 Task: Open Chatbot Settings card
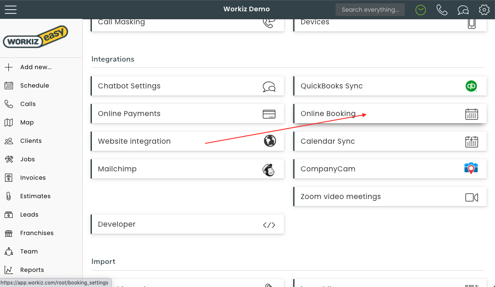187,86
